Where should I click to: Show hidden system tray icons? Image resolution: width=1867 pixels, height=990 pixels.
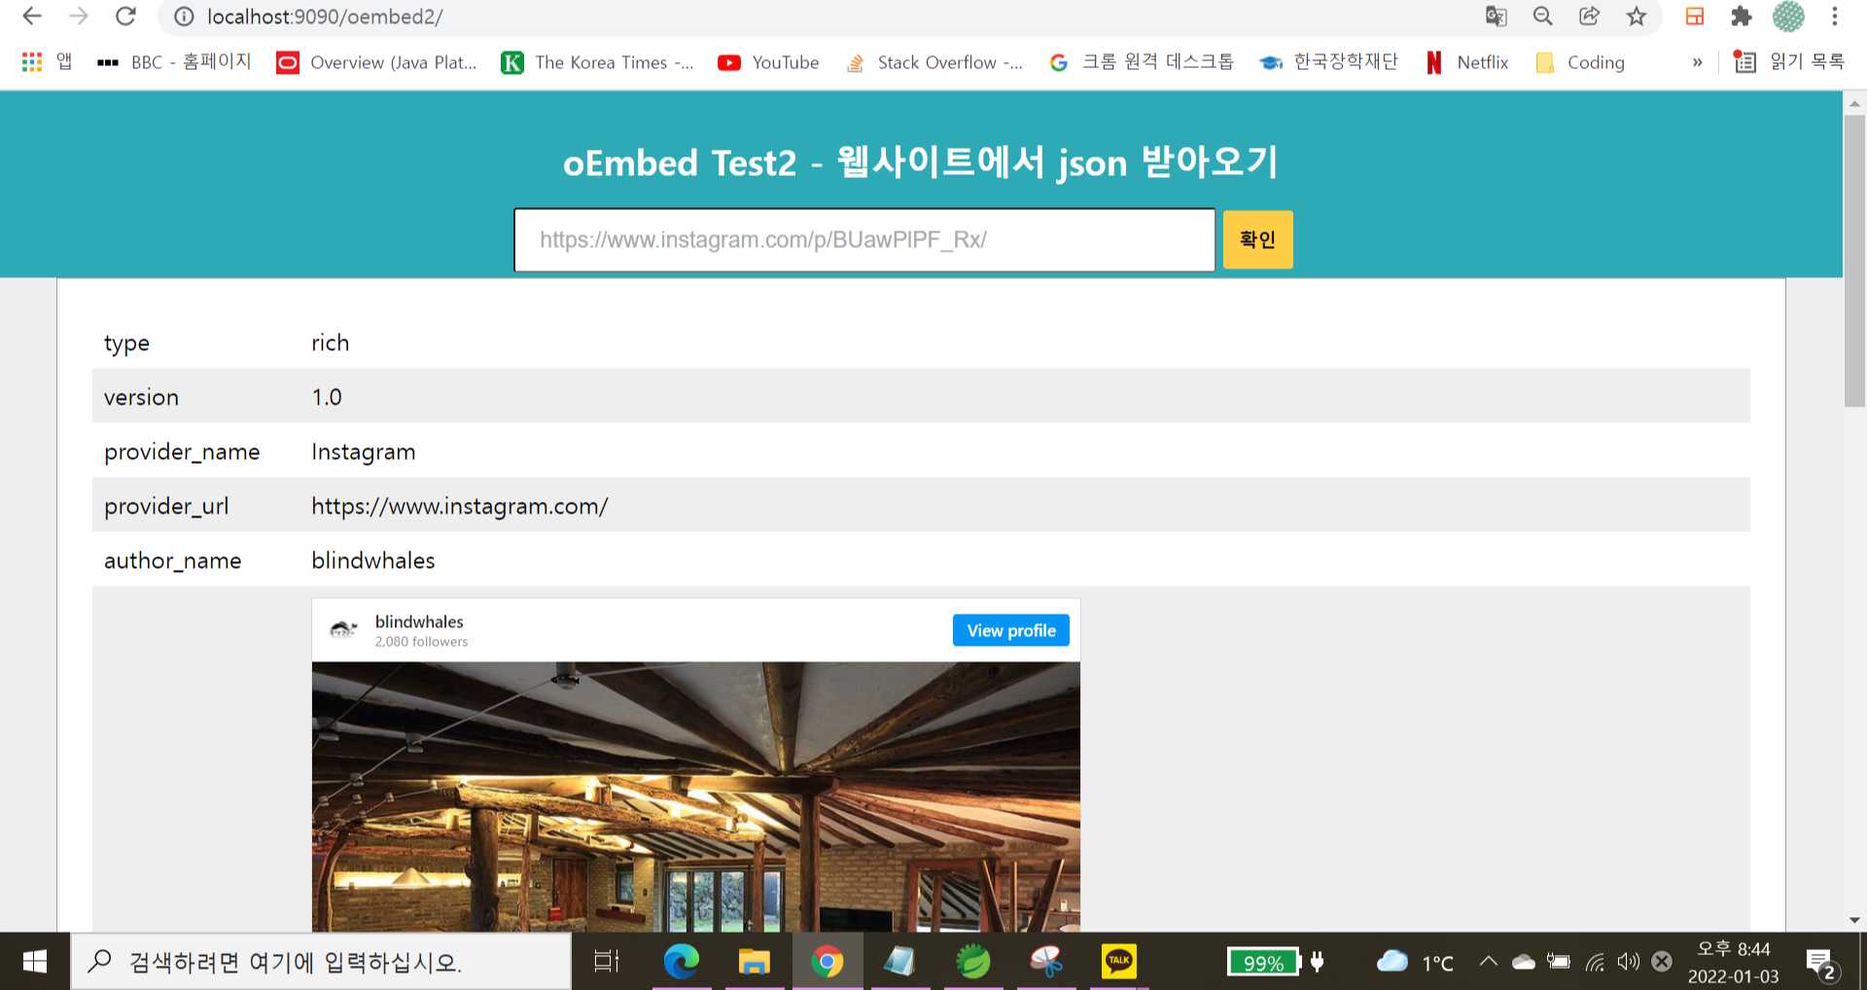(x=1488, y=962)
